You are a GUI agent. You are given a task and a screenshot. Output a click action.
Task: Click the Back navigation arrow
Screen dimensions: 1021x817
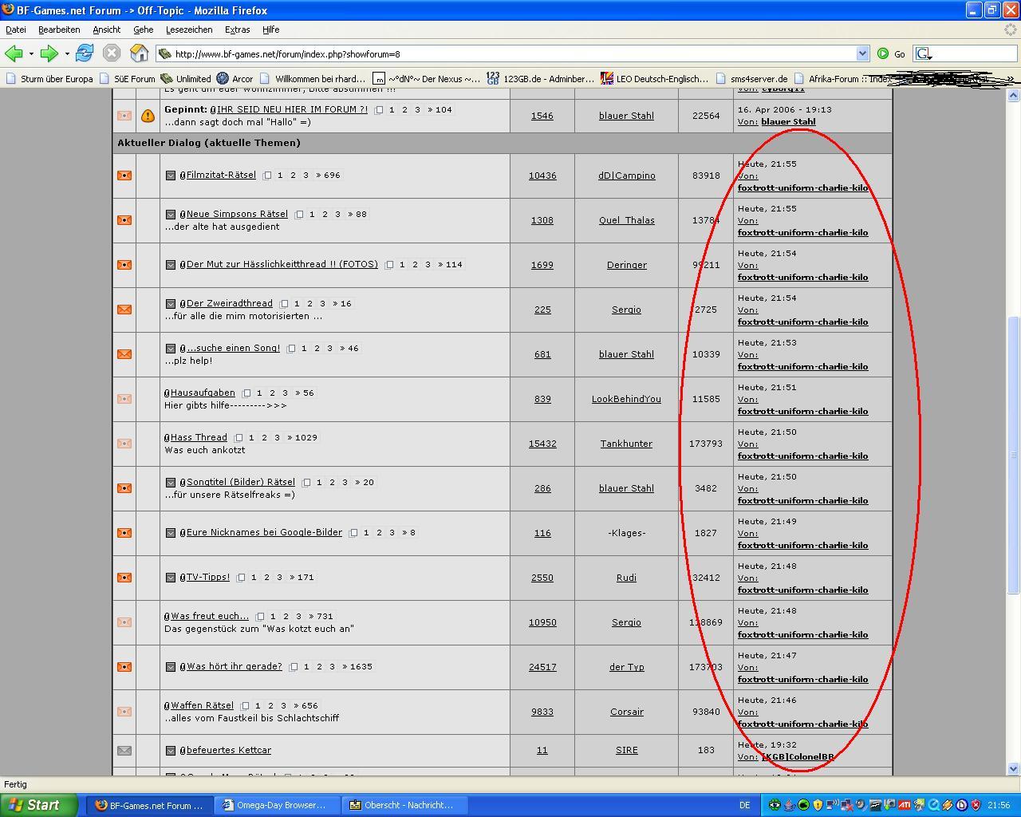[13, 53]
